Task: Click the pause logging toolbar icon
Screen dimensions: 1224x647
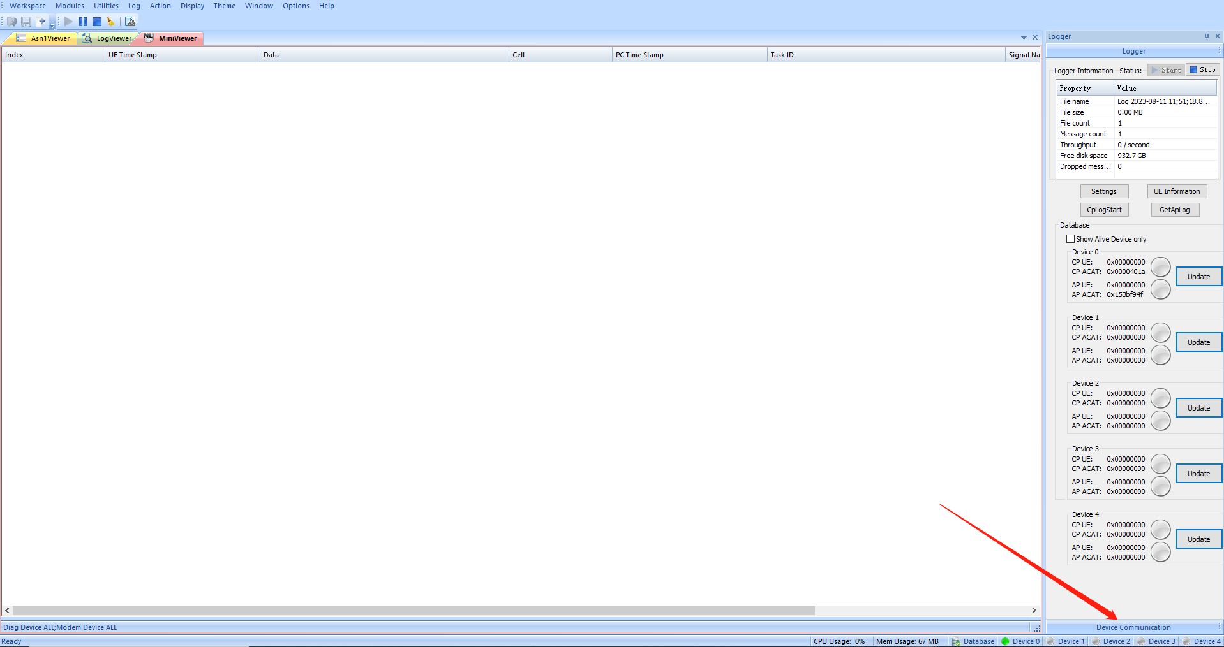Action: point(83,22)
